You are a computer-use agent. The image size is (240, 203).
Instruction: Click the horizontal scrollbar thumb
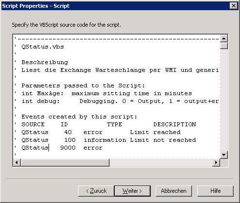(x=65, y=162)
